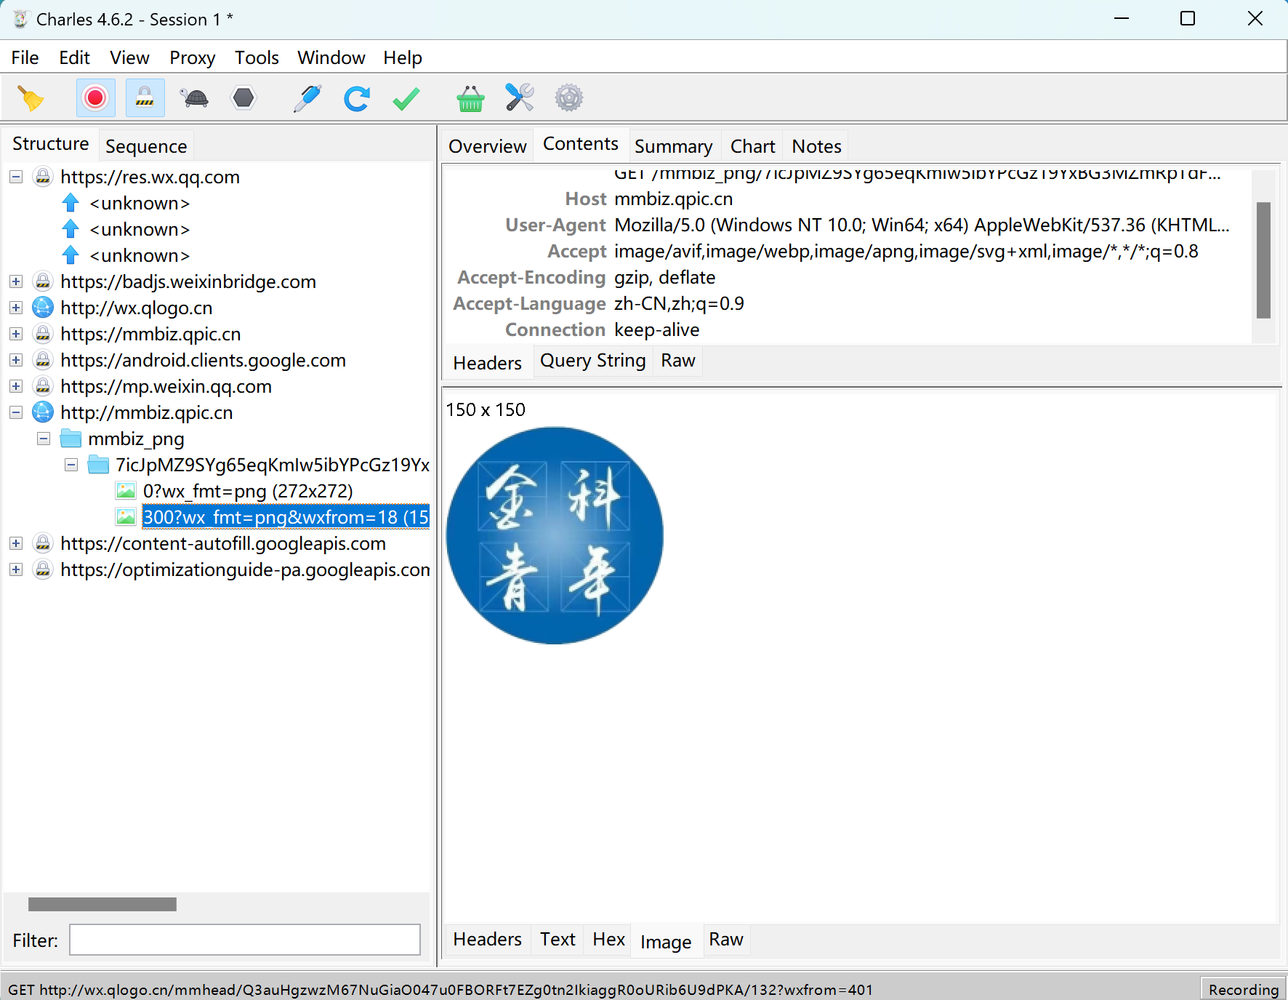
Task: Switch to the Sequence tab
Action: click(146, 146)
